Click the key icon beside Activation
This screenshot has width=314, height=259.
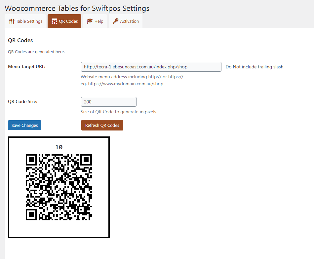point(115,21)
